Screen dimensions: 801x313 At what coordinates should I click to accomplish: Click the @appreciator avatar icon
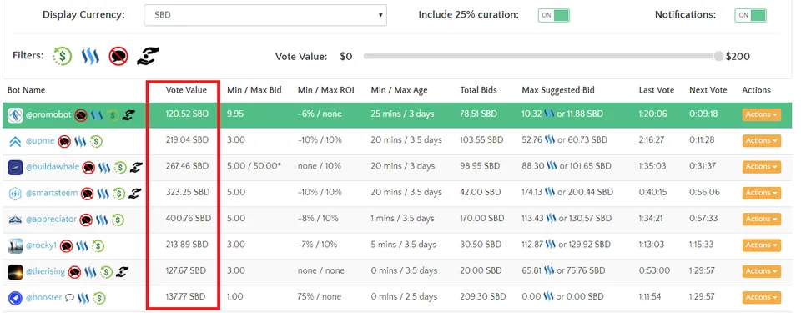click(15, 220)
